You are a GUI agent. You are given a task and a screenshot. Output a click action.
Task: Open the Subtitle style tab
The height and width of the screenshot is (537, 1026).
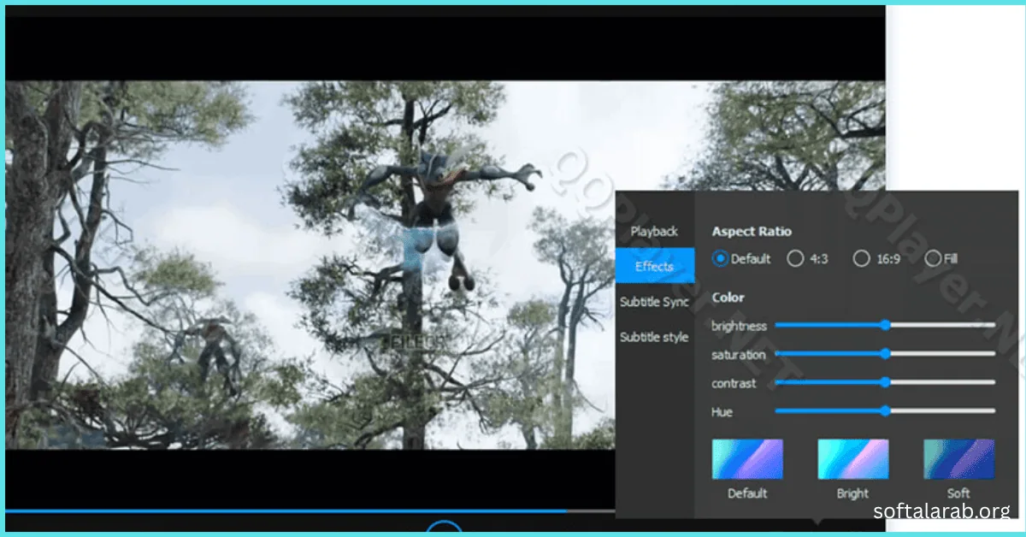pos(654,337)
